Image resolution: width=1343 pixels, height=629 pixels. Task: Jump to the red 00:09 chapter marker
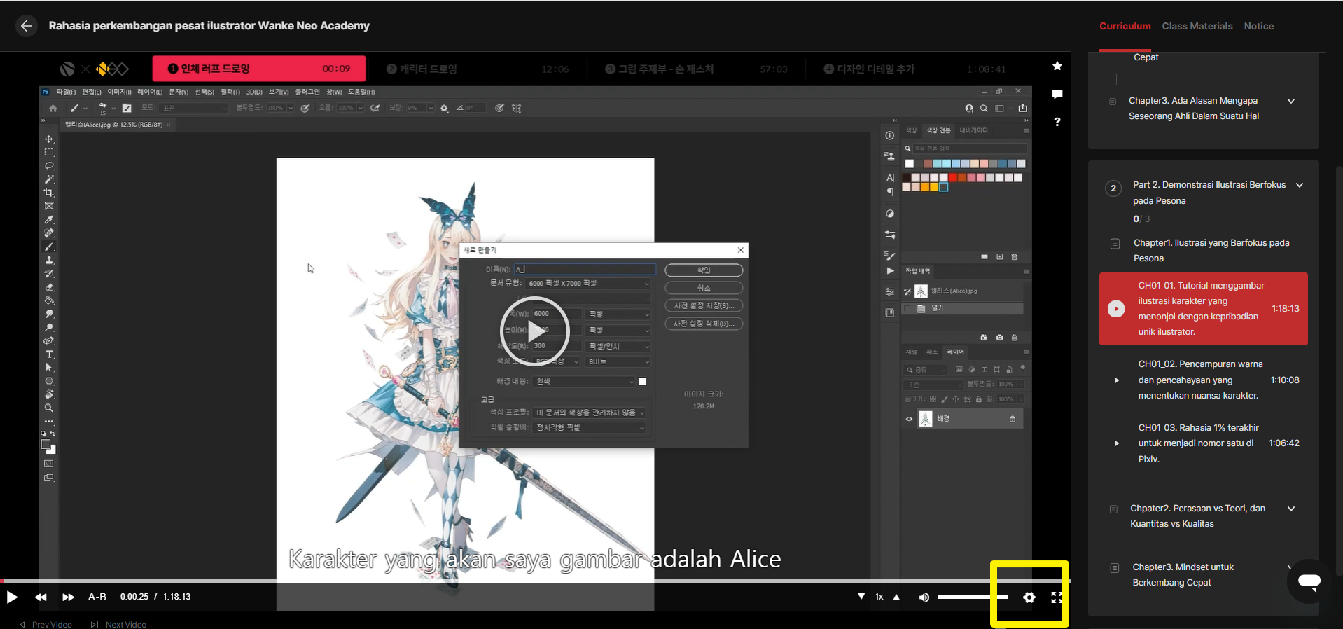coord(259,69)
